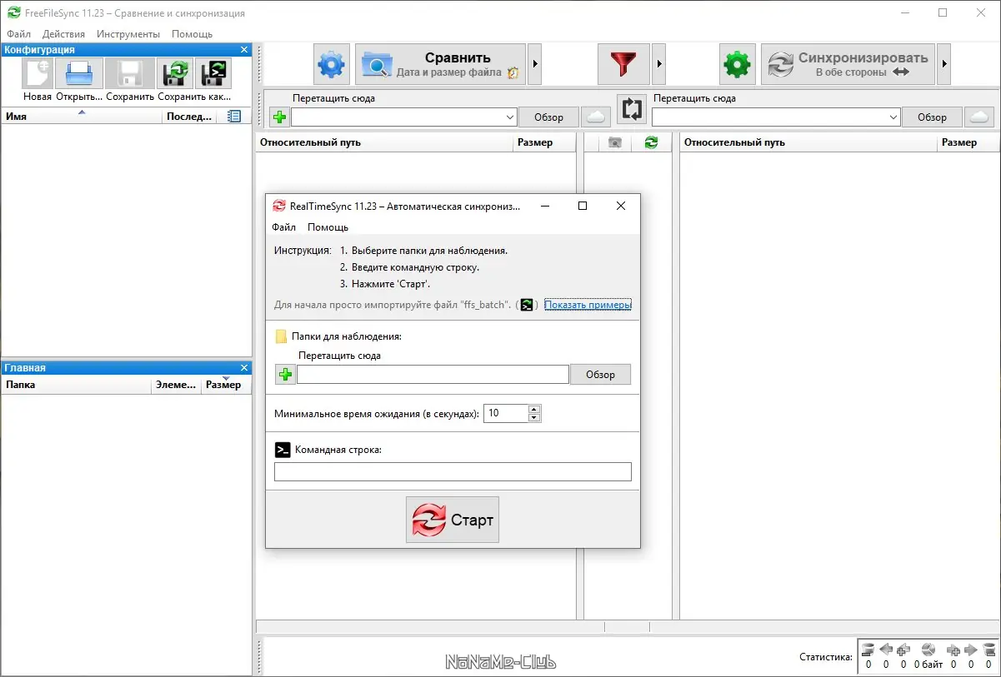This screenshot has height=677, width=1001.
Task: Expand the filter options arrow
Action: [658, 64]
